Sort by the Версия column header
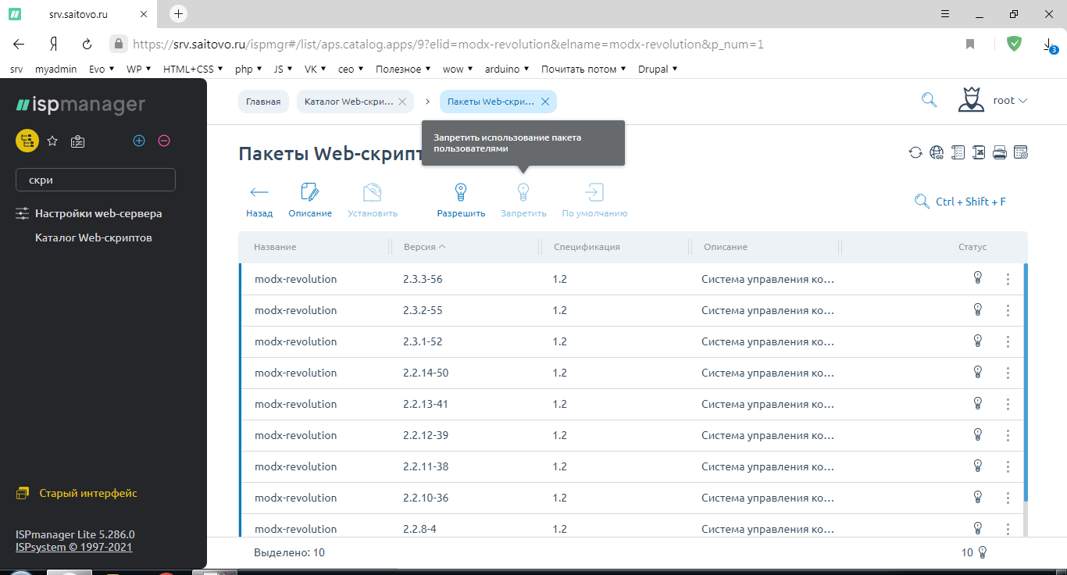This screenshot has height=575, width=1067. tap(424, 247)
